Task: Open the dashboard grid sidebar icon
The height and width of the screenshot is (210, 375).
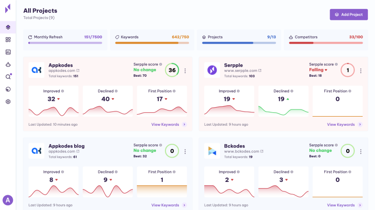Action: pos(8,40)
